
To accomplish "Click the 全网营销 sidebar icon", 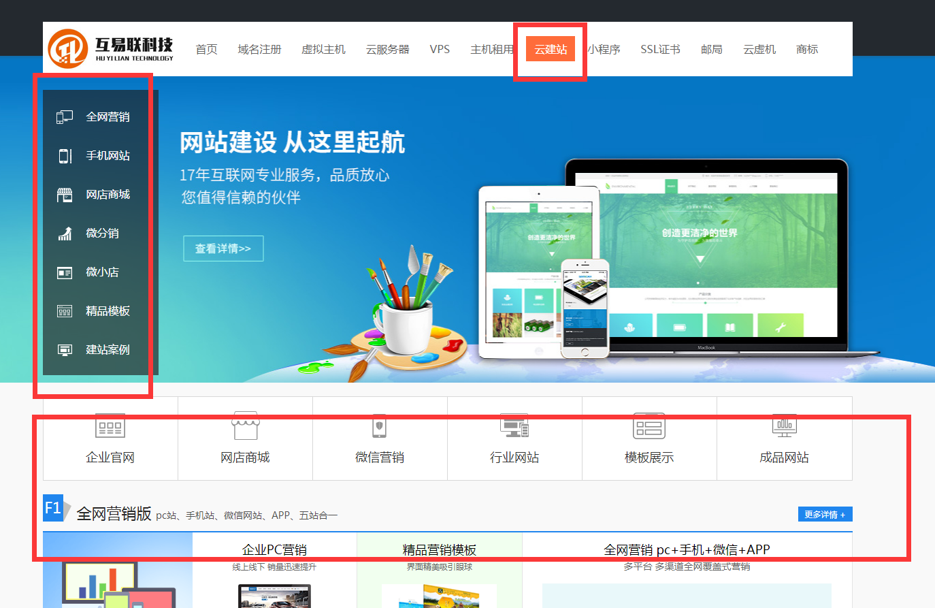I will (65, 117).
